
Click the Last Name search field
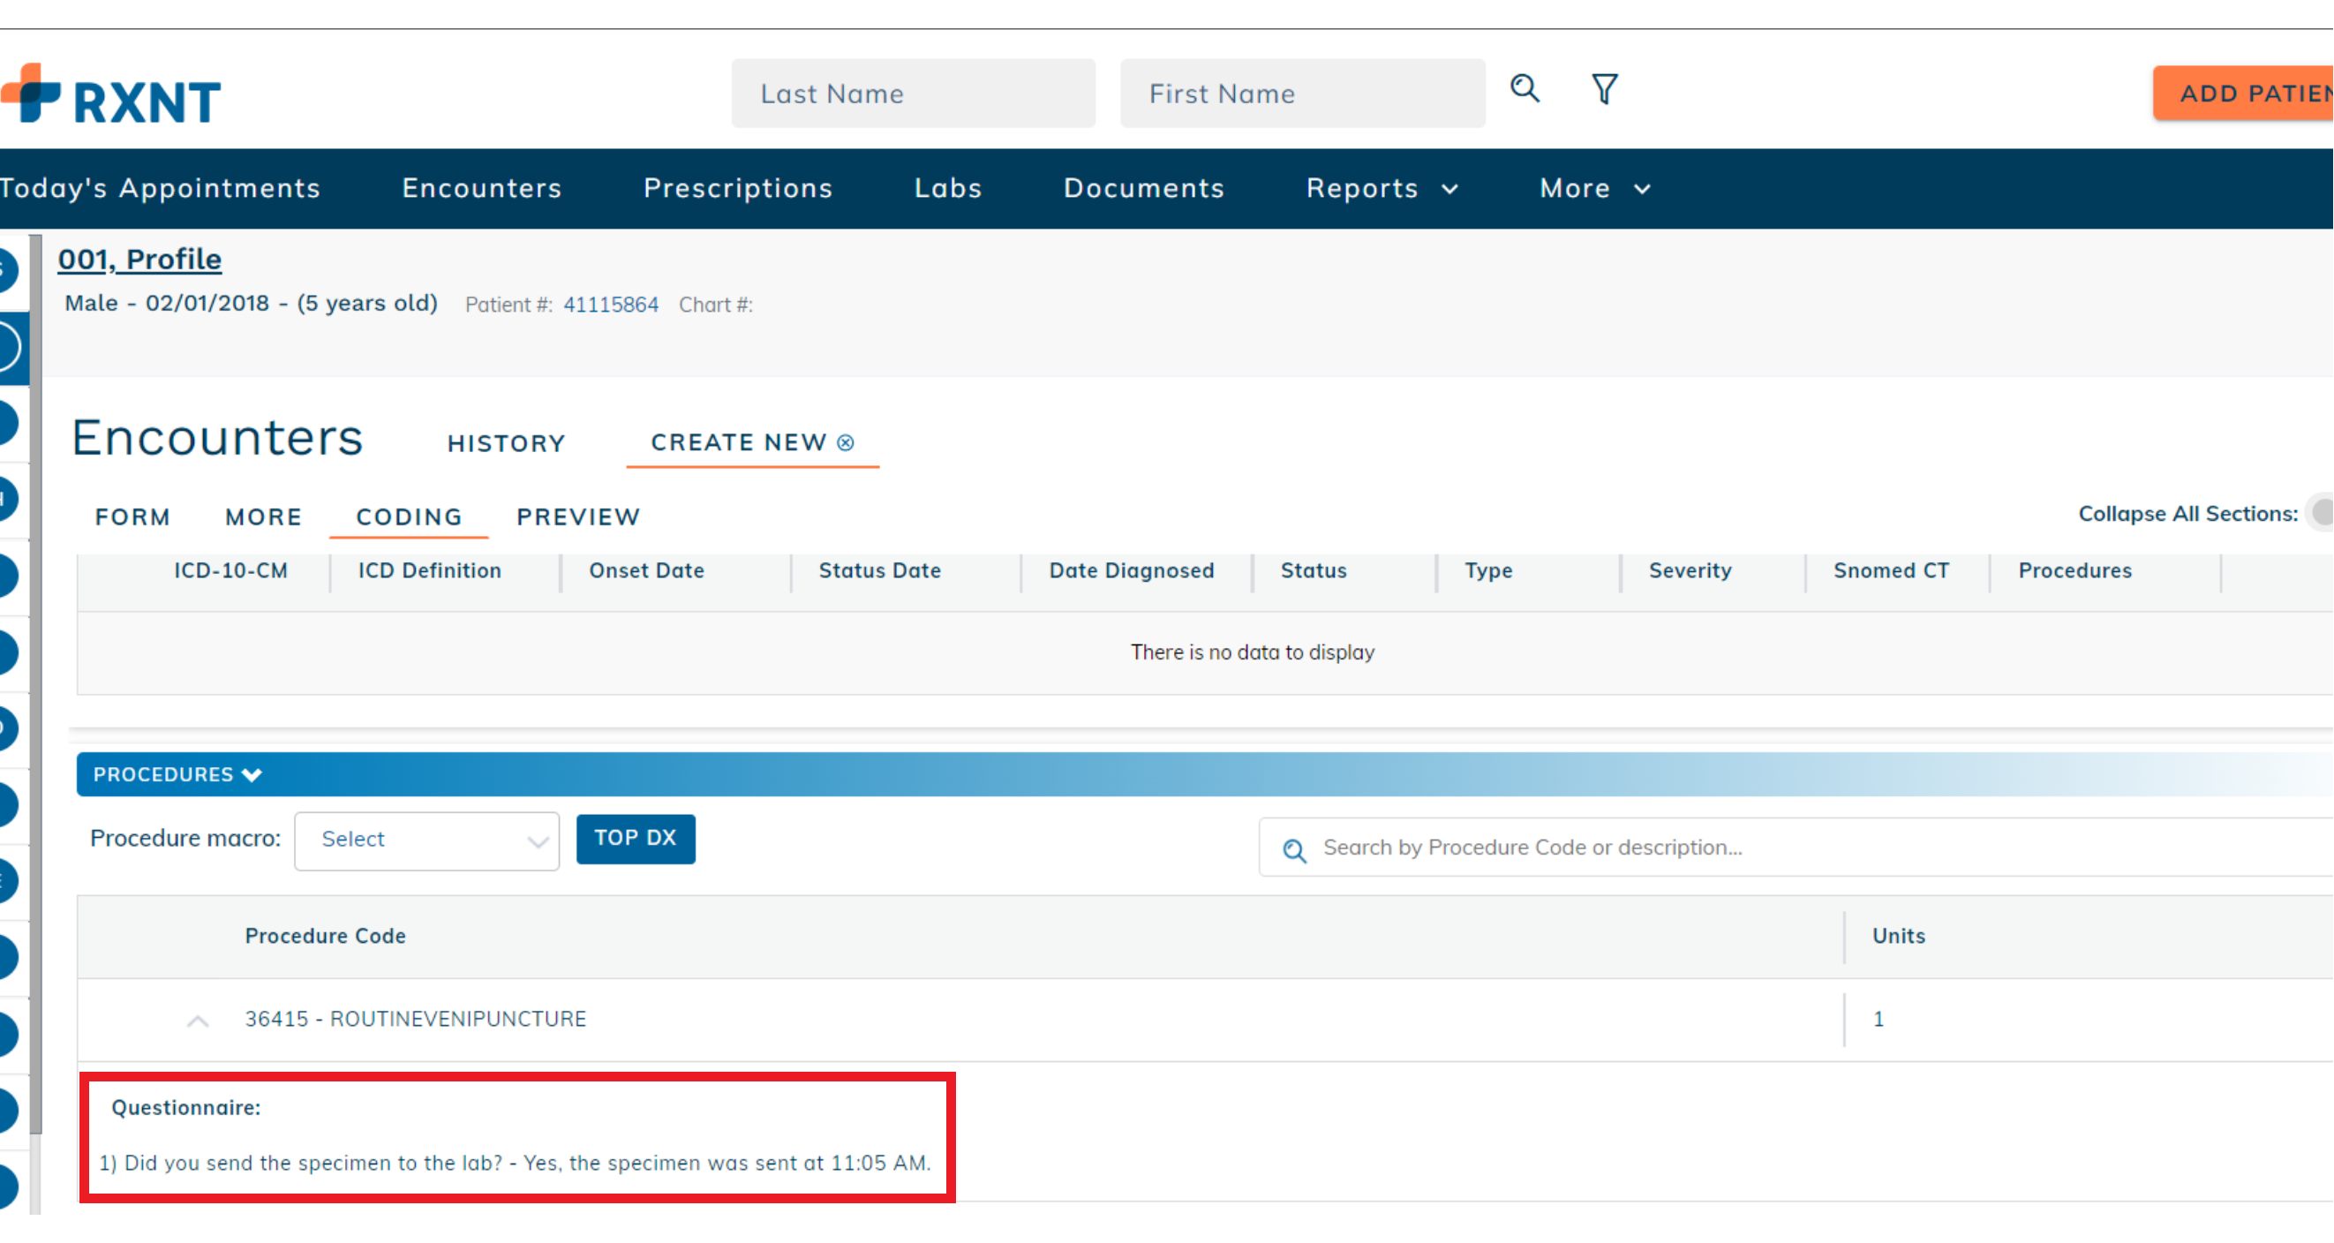click(x=914, y=94)
